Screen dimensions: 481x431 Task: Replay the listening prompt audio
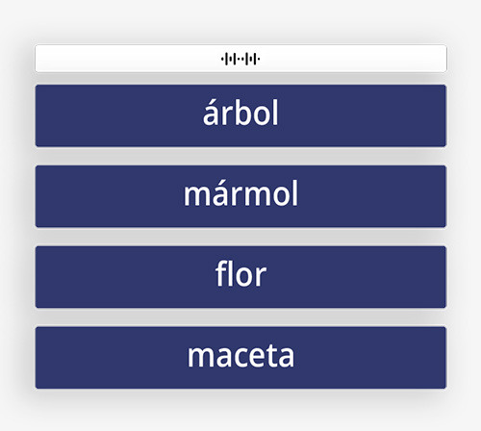pyautogui.click(x=240, y=59)
